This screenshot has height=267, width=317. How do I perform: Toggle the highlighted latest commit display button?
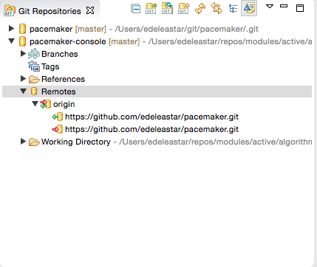click(249, 8)
